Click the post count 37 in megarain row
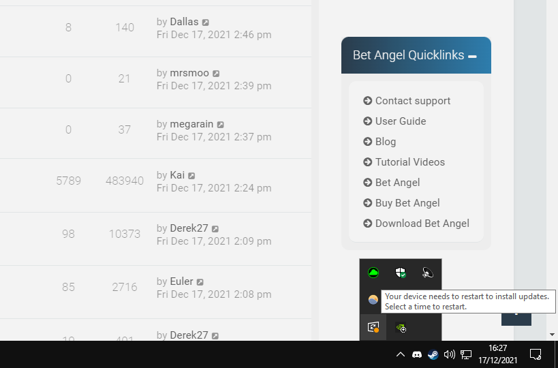This screenshot has height=368, width=558. (124, 129)
